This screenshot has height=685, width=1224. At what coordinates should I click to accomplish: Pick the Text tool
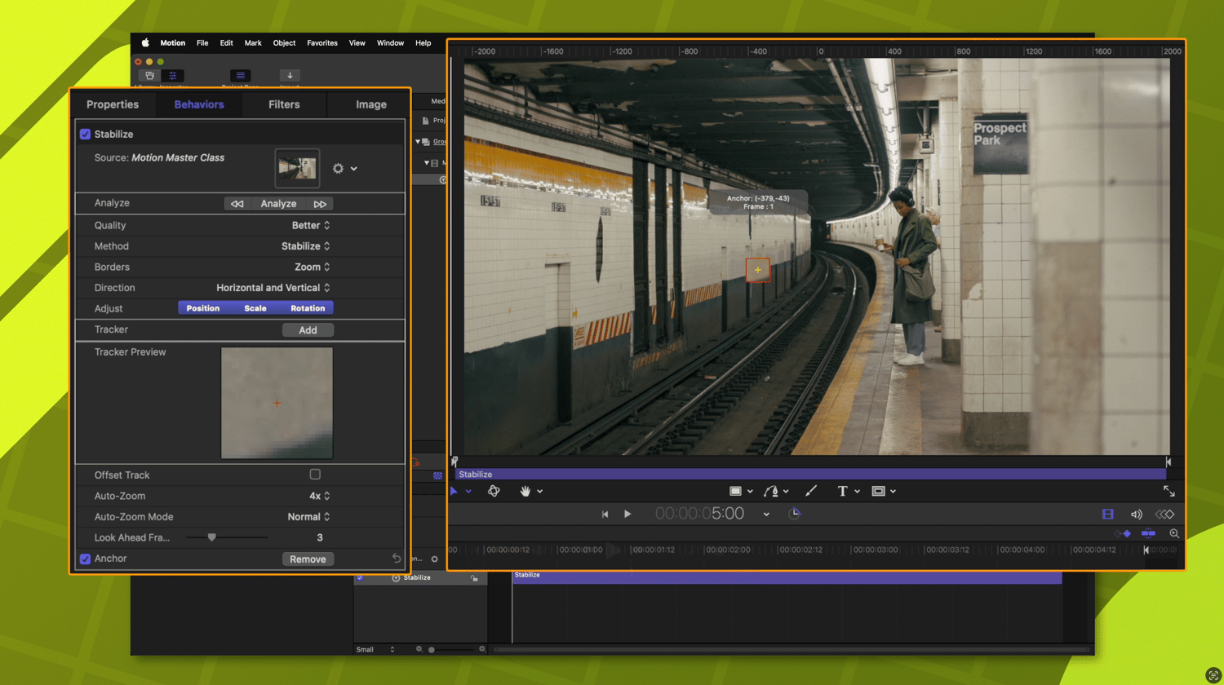coord(842,491)
